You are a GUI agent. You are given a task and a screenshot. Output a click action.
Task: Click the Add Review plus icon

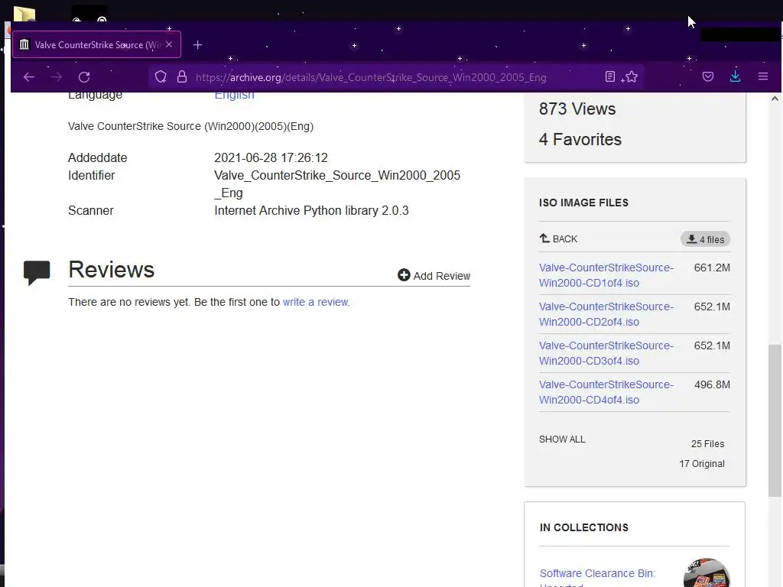coord(404,275)
